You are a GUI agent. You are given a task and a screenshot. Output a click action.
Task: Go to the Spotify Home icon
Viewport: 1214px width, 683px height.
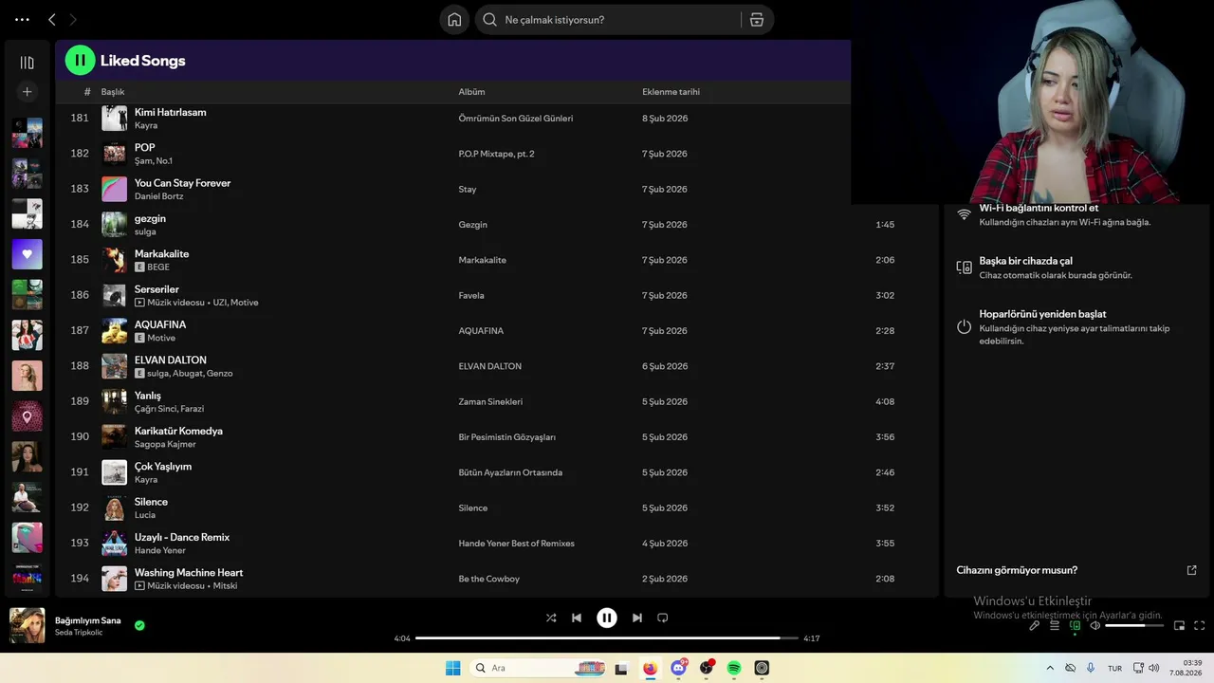(x=454, y=20)
